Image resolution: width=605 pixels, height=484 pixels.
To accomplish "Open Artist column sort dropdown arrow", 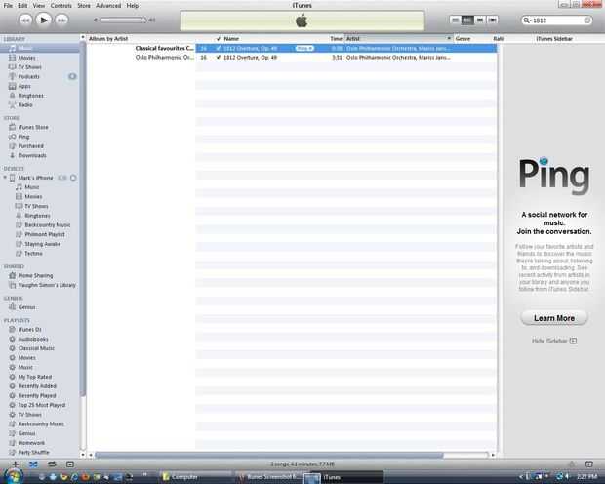I will 449,39.
